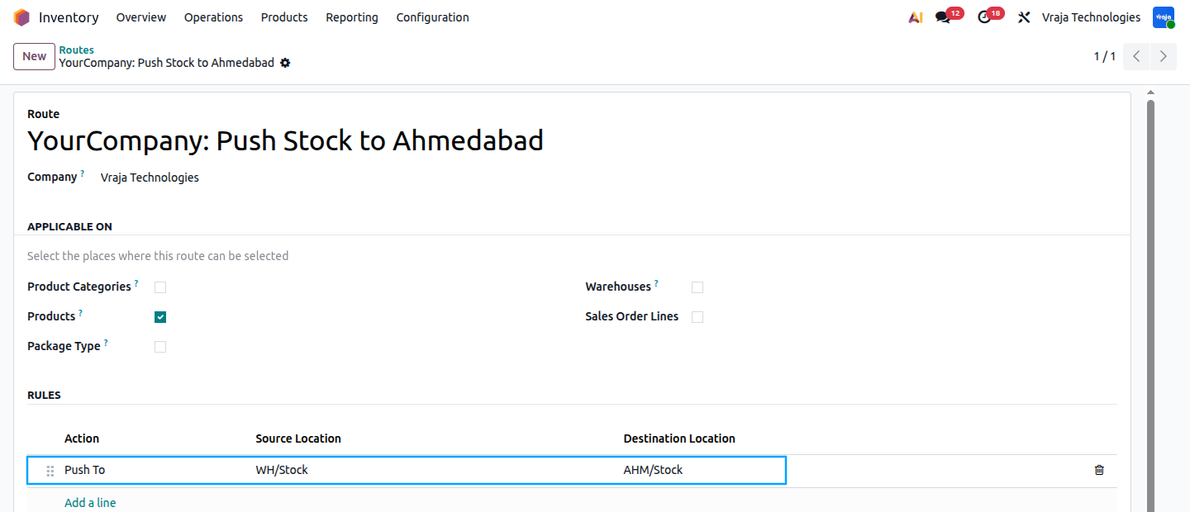Enable the Product Categories checkbox

point(160,287)
